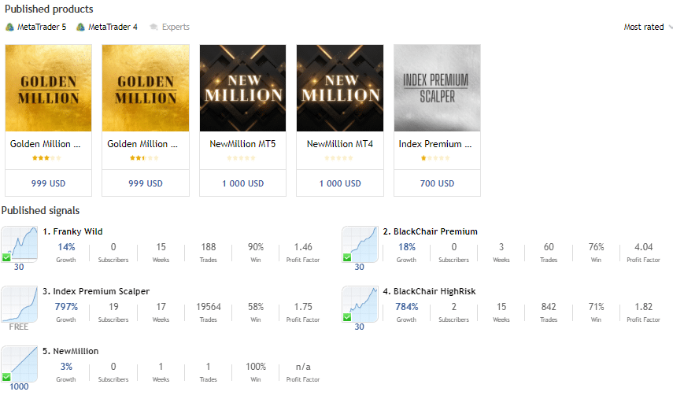This screenshot has width=673, height=399.
Task: Select the Experts filter tab
Action: click(176, 27)
